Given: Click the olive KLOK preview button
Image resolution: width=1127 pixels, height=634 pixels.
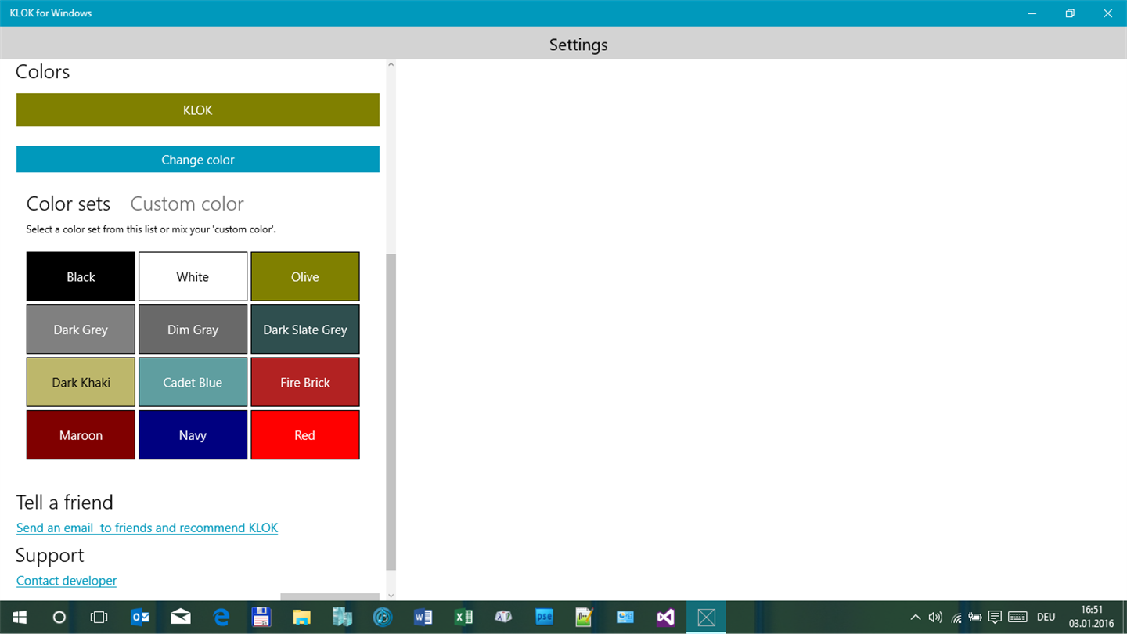Looking at the screenshot, I should pos(198,110).
